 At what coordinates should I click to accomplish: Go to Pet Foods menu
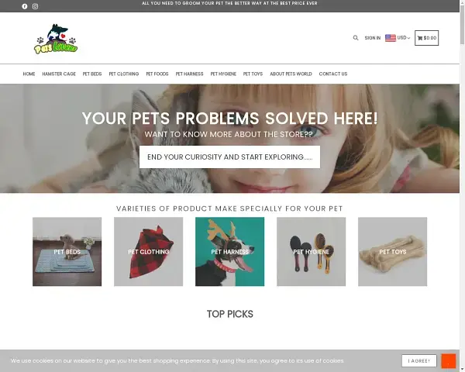[x=157, y=74]
